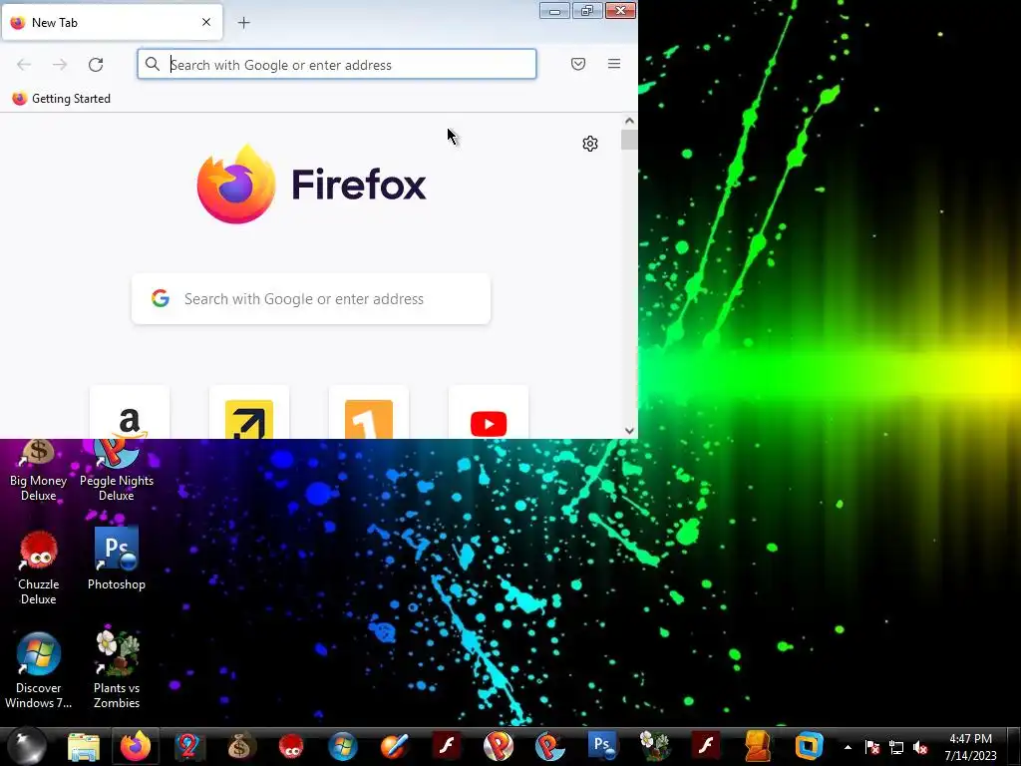This screenshot has height=766, width=1021.
Task: Open the YouTube shortcut tile
Action: (489, 413)
